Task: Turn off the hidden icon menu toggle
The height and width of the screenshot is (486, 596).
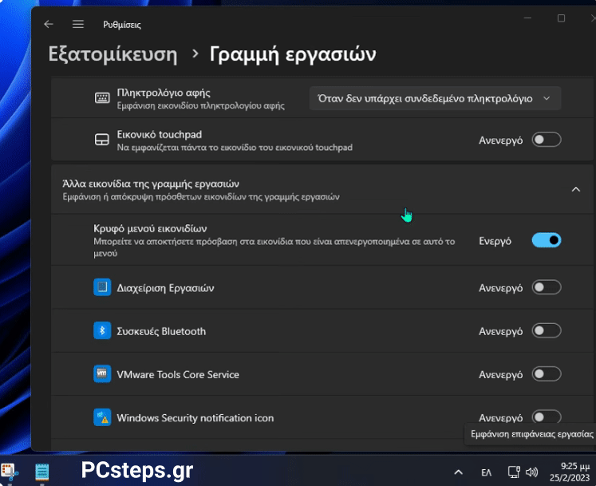Action: (547, 240)
